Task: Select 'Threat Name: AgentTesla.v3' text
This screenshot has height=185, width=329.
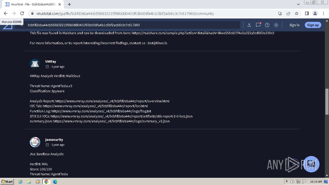Action: (x=51, y=86)
